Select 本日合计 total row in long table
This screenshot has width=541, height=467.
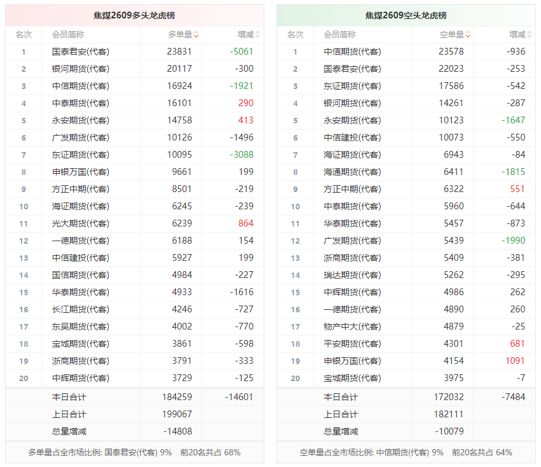(135, 397)
